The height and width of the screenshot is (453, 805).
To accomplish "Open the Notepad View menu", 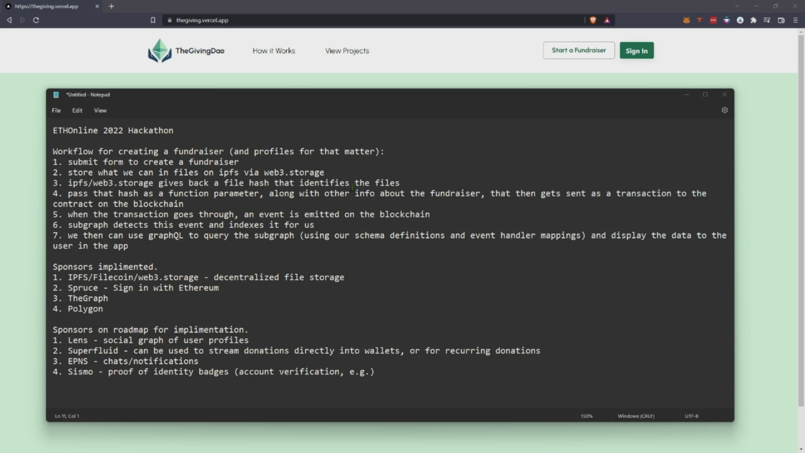I will [100, 111].
